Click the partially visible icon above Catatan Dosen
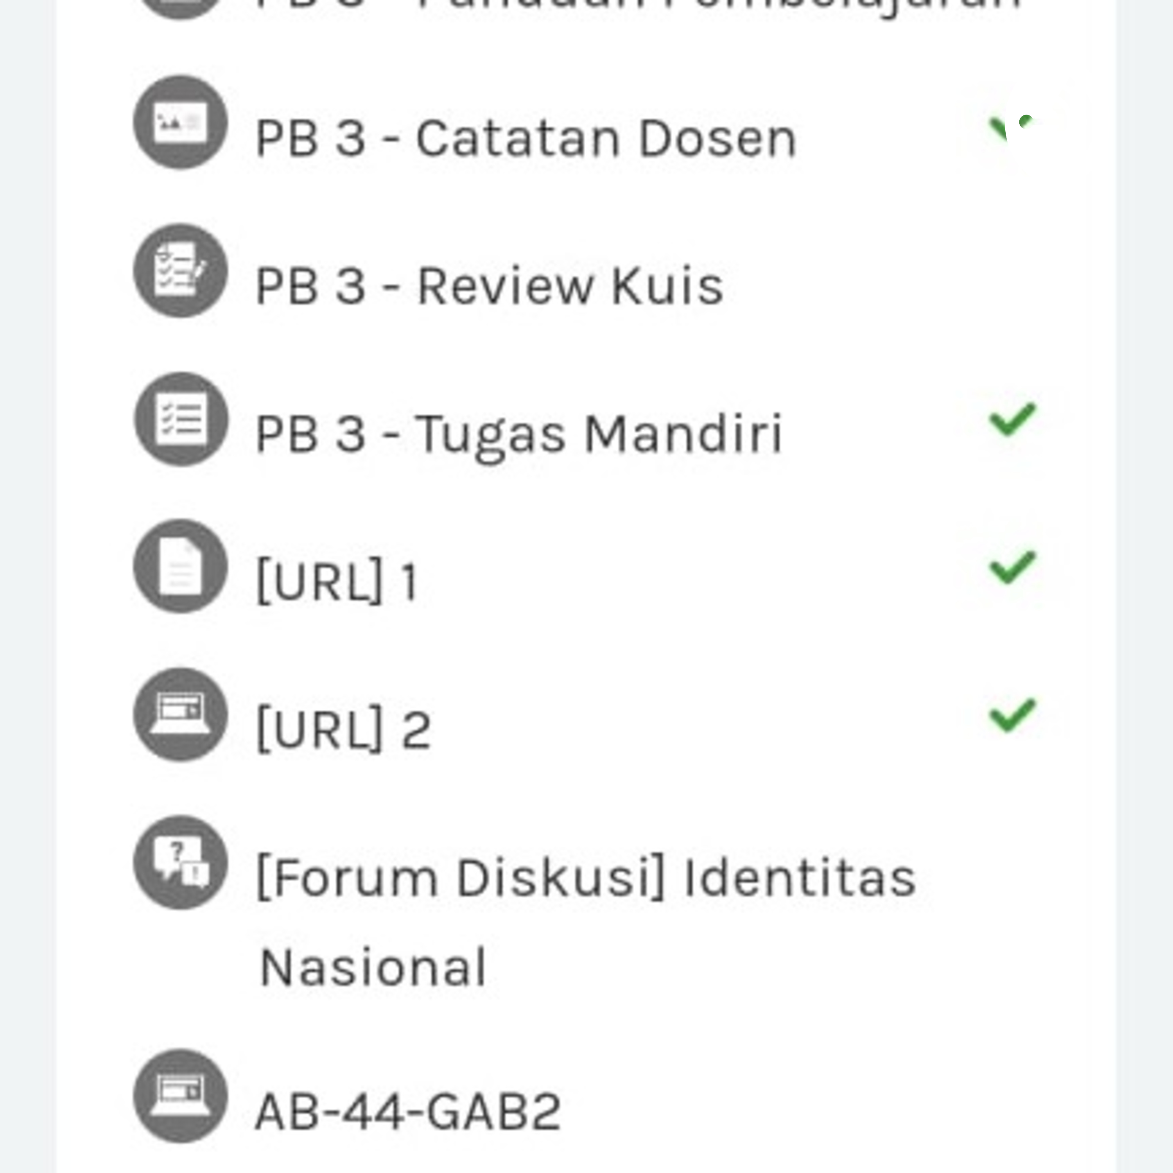Viewport: 1173px width, 1173px height. [x=180, y=6]
